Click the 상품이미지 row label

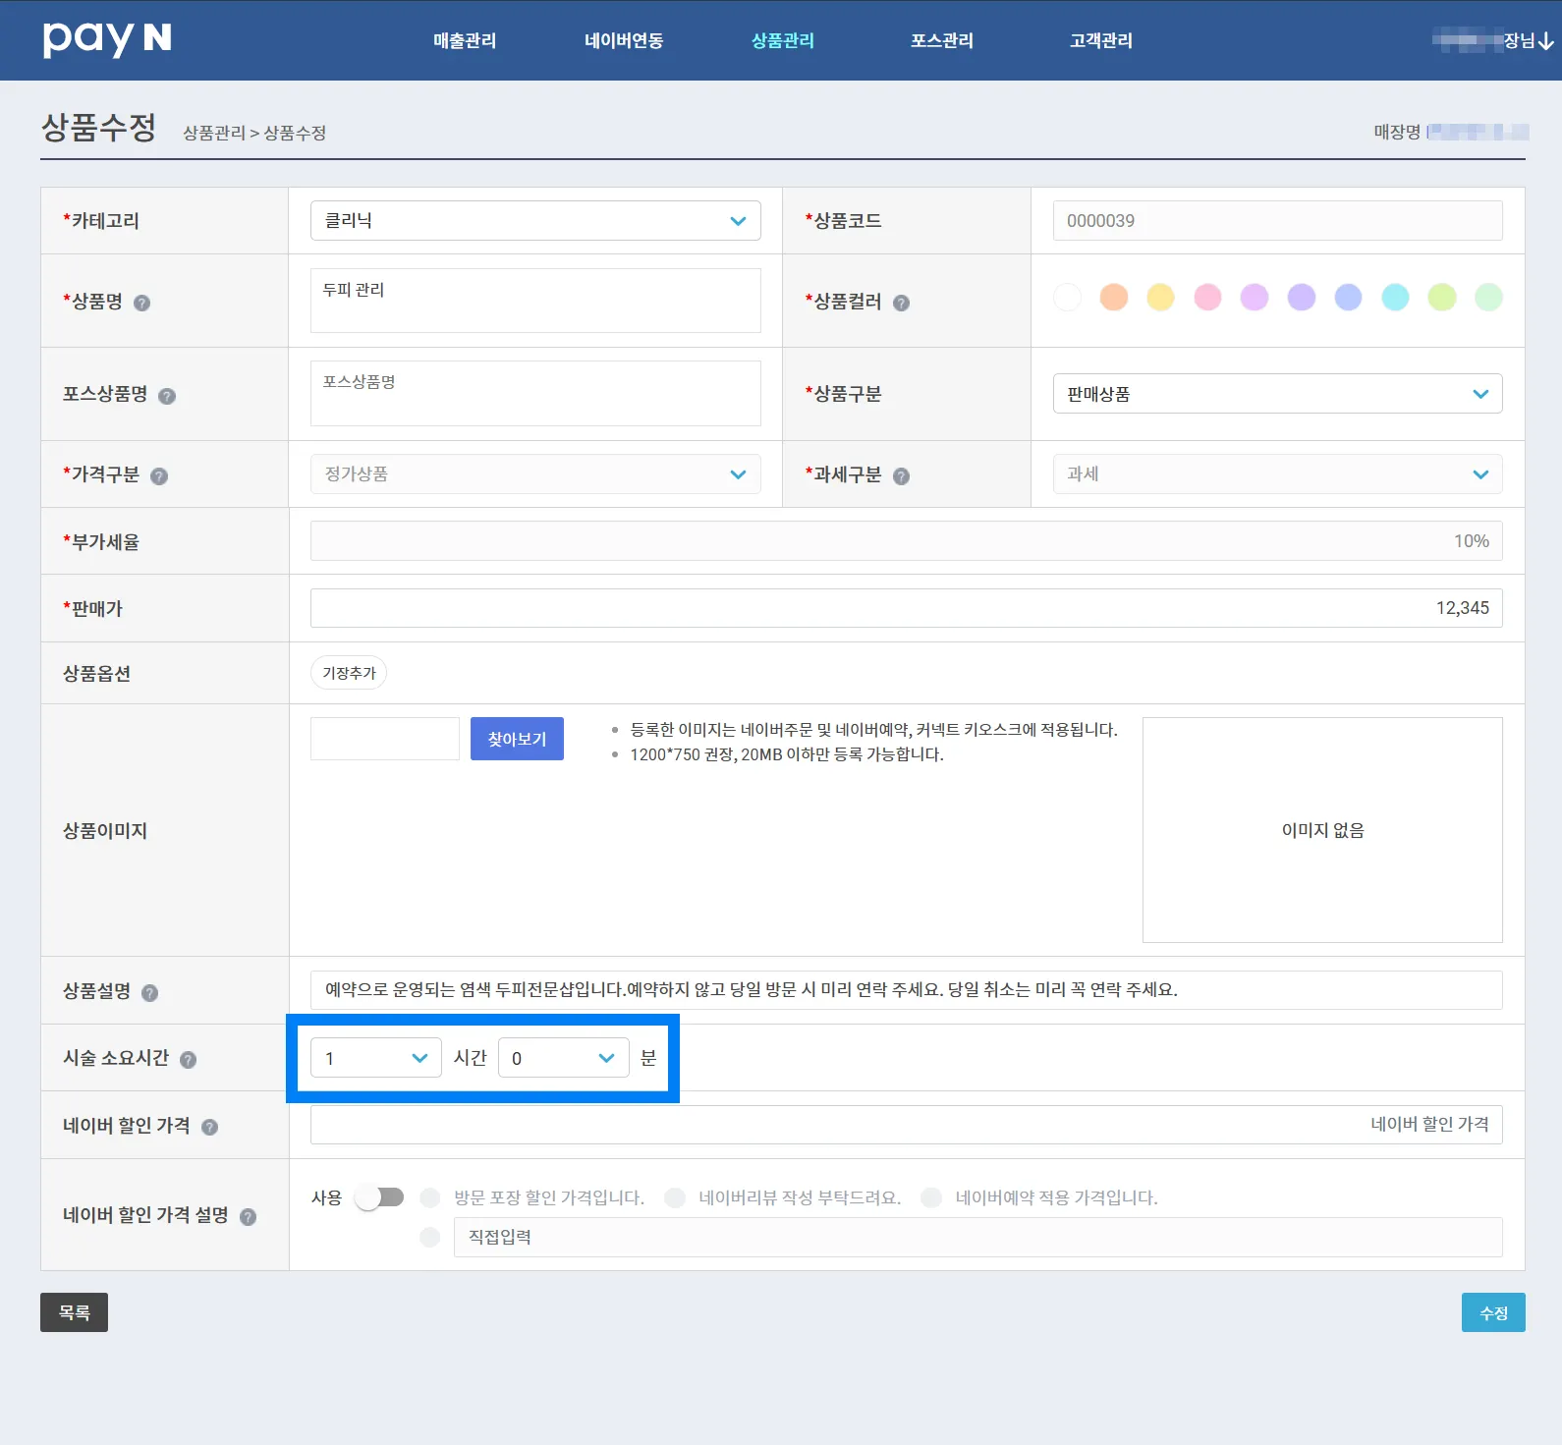point(105,831)
